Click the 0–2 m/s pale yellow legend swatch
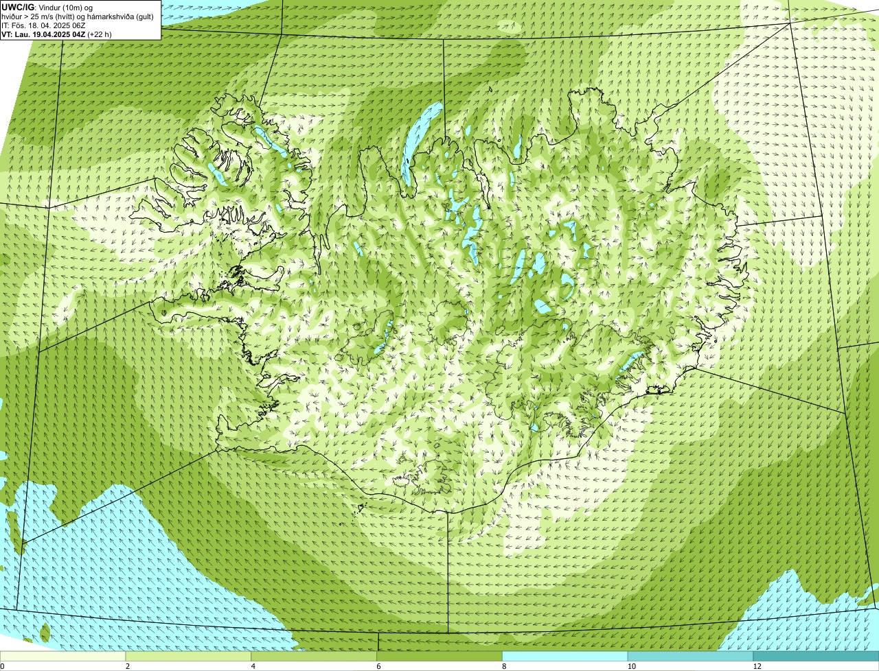 tap(63, 656)
